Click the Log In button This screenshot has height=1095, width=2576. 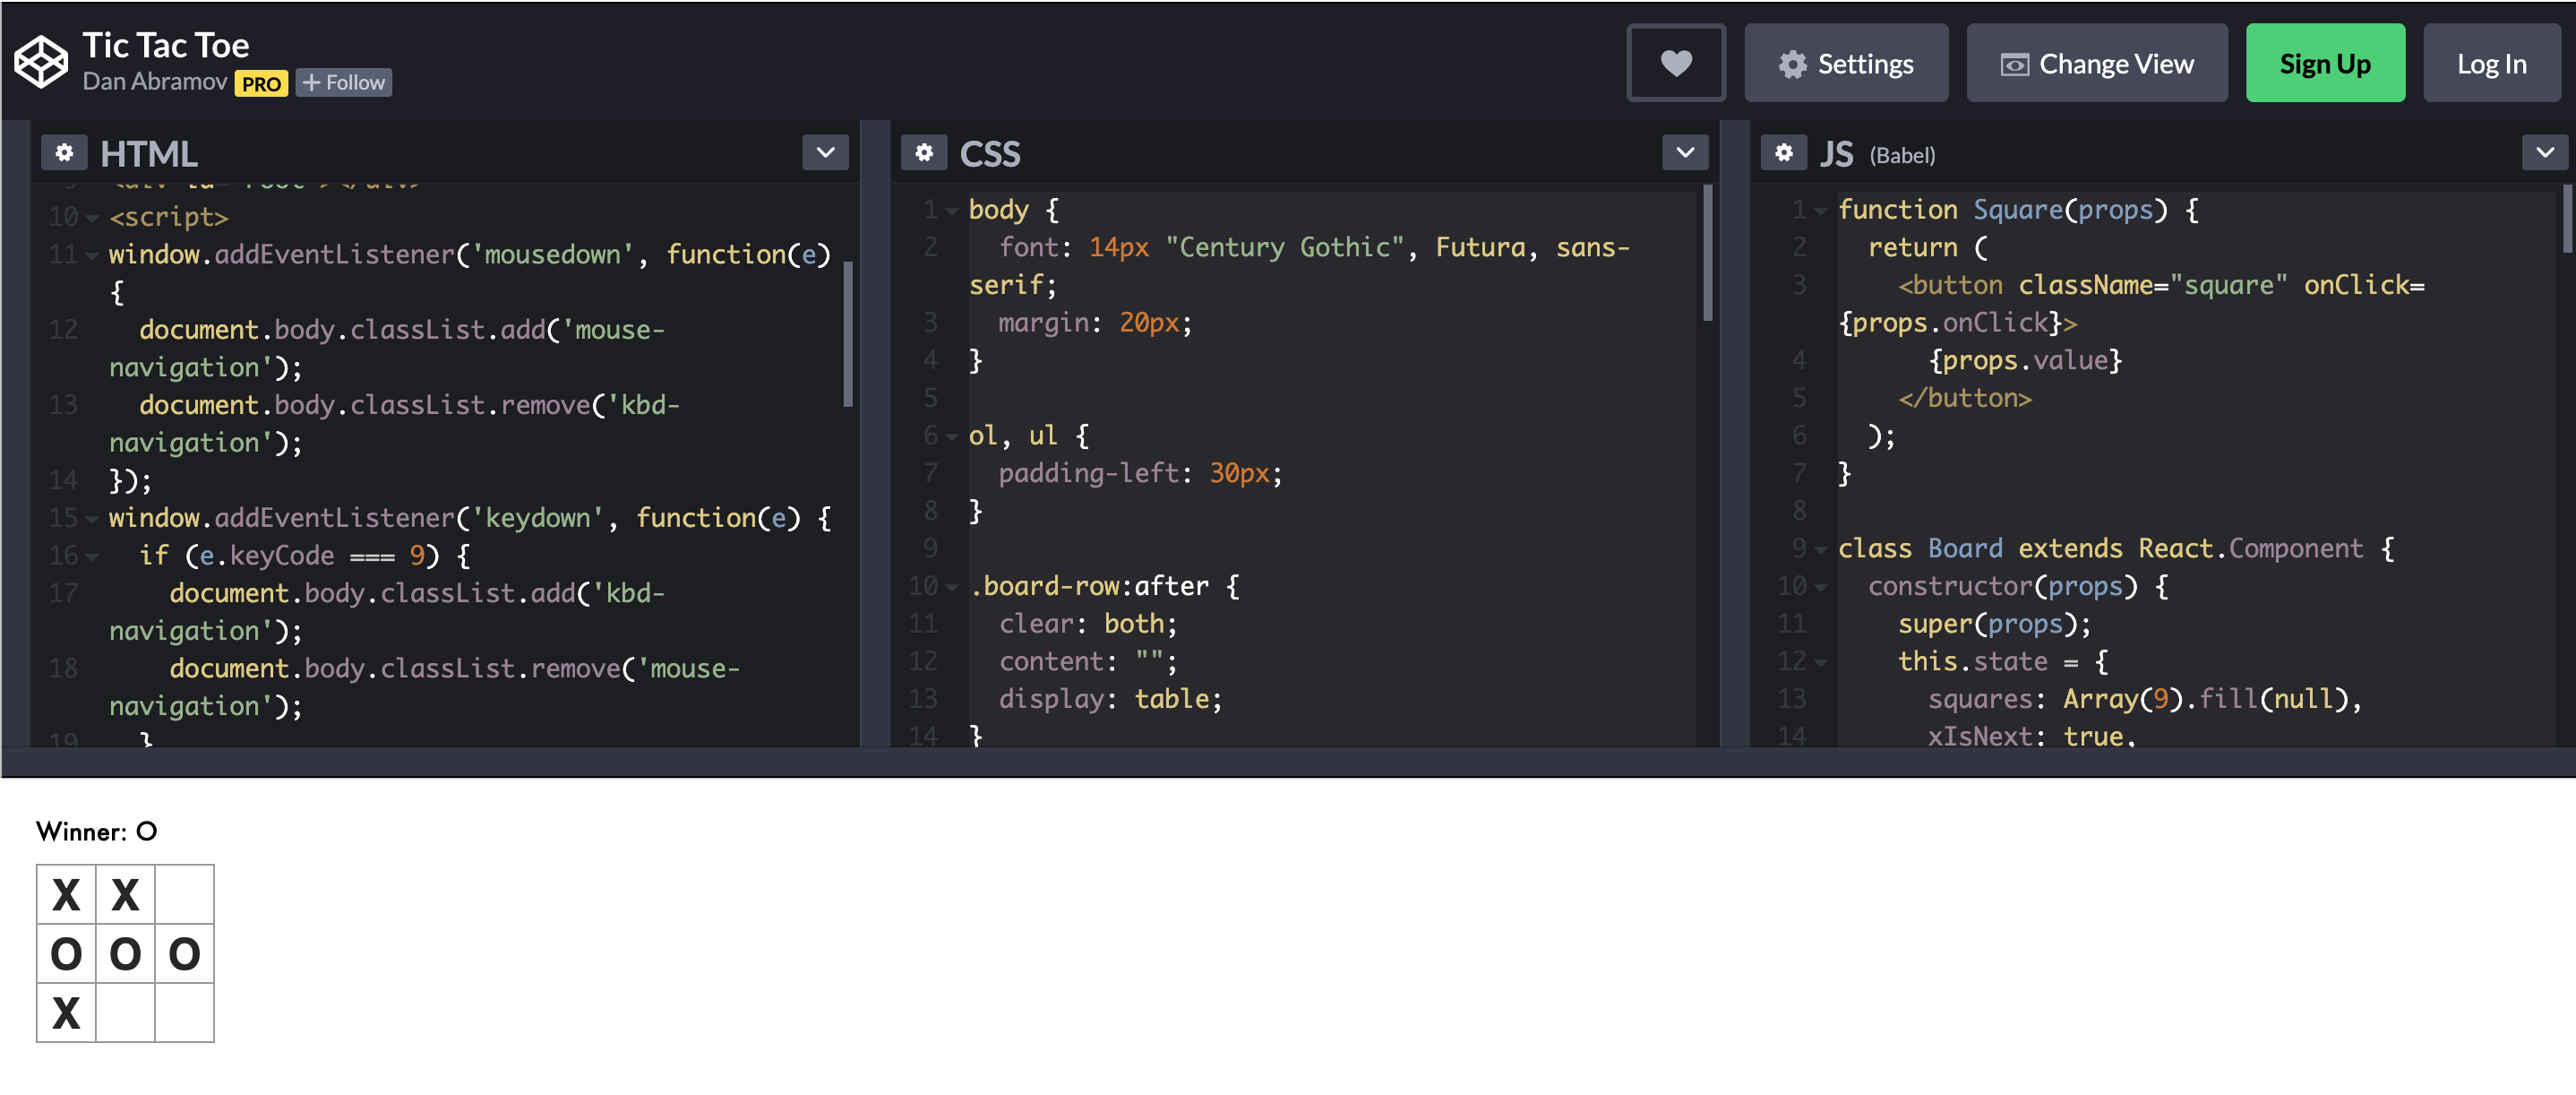2489,63
